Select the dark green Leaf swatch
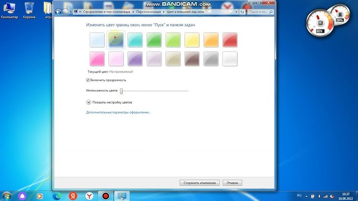This screenshot has width=358, height=201. tap(154, 40)
